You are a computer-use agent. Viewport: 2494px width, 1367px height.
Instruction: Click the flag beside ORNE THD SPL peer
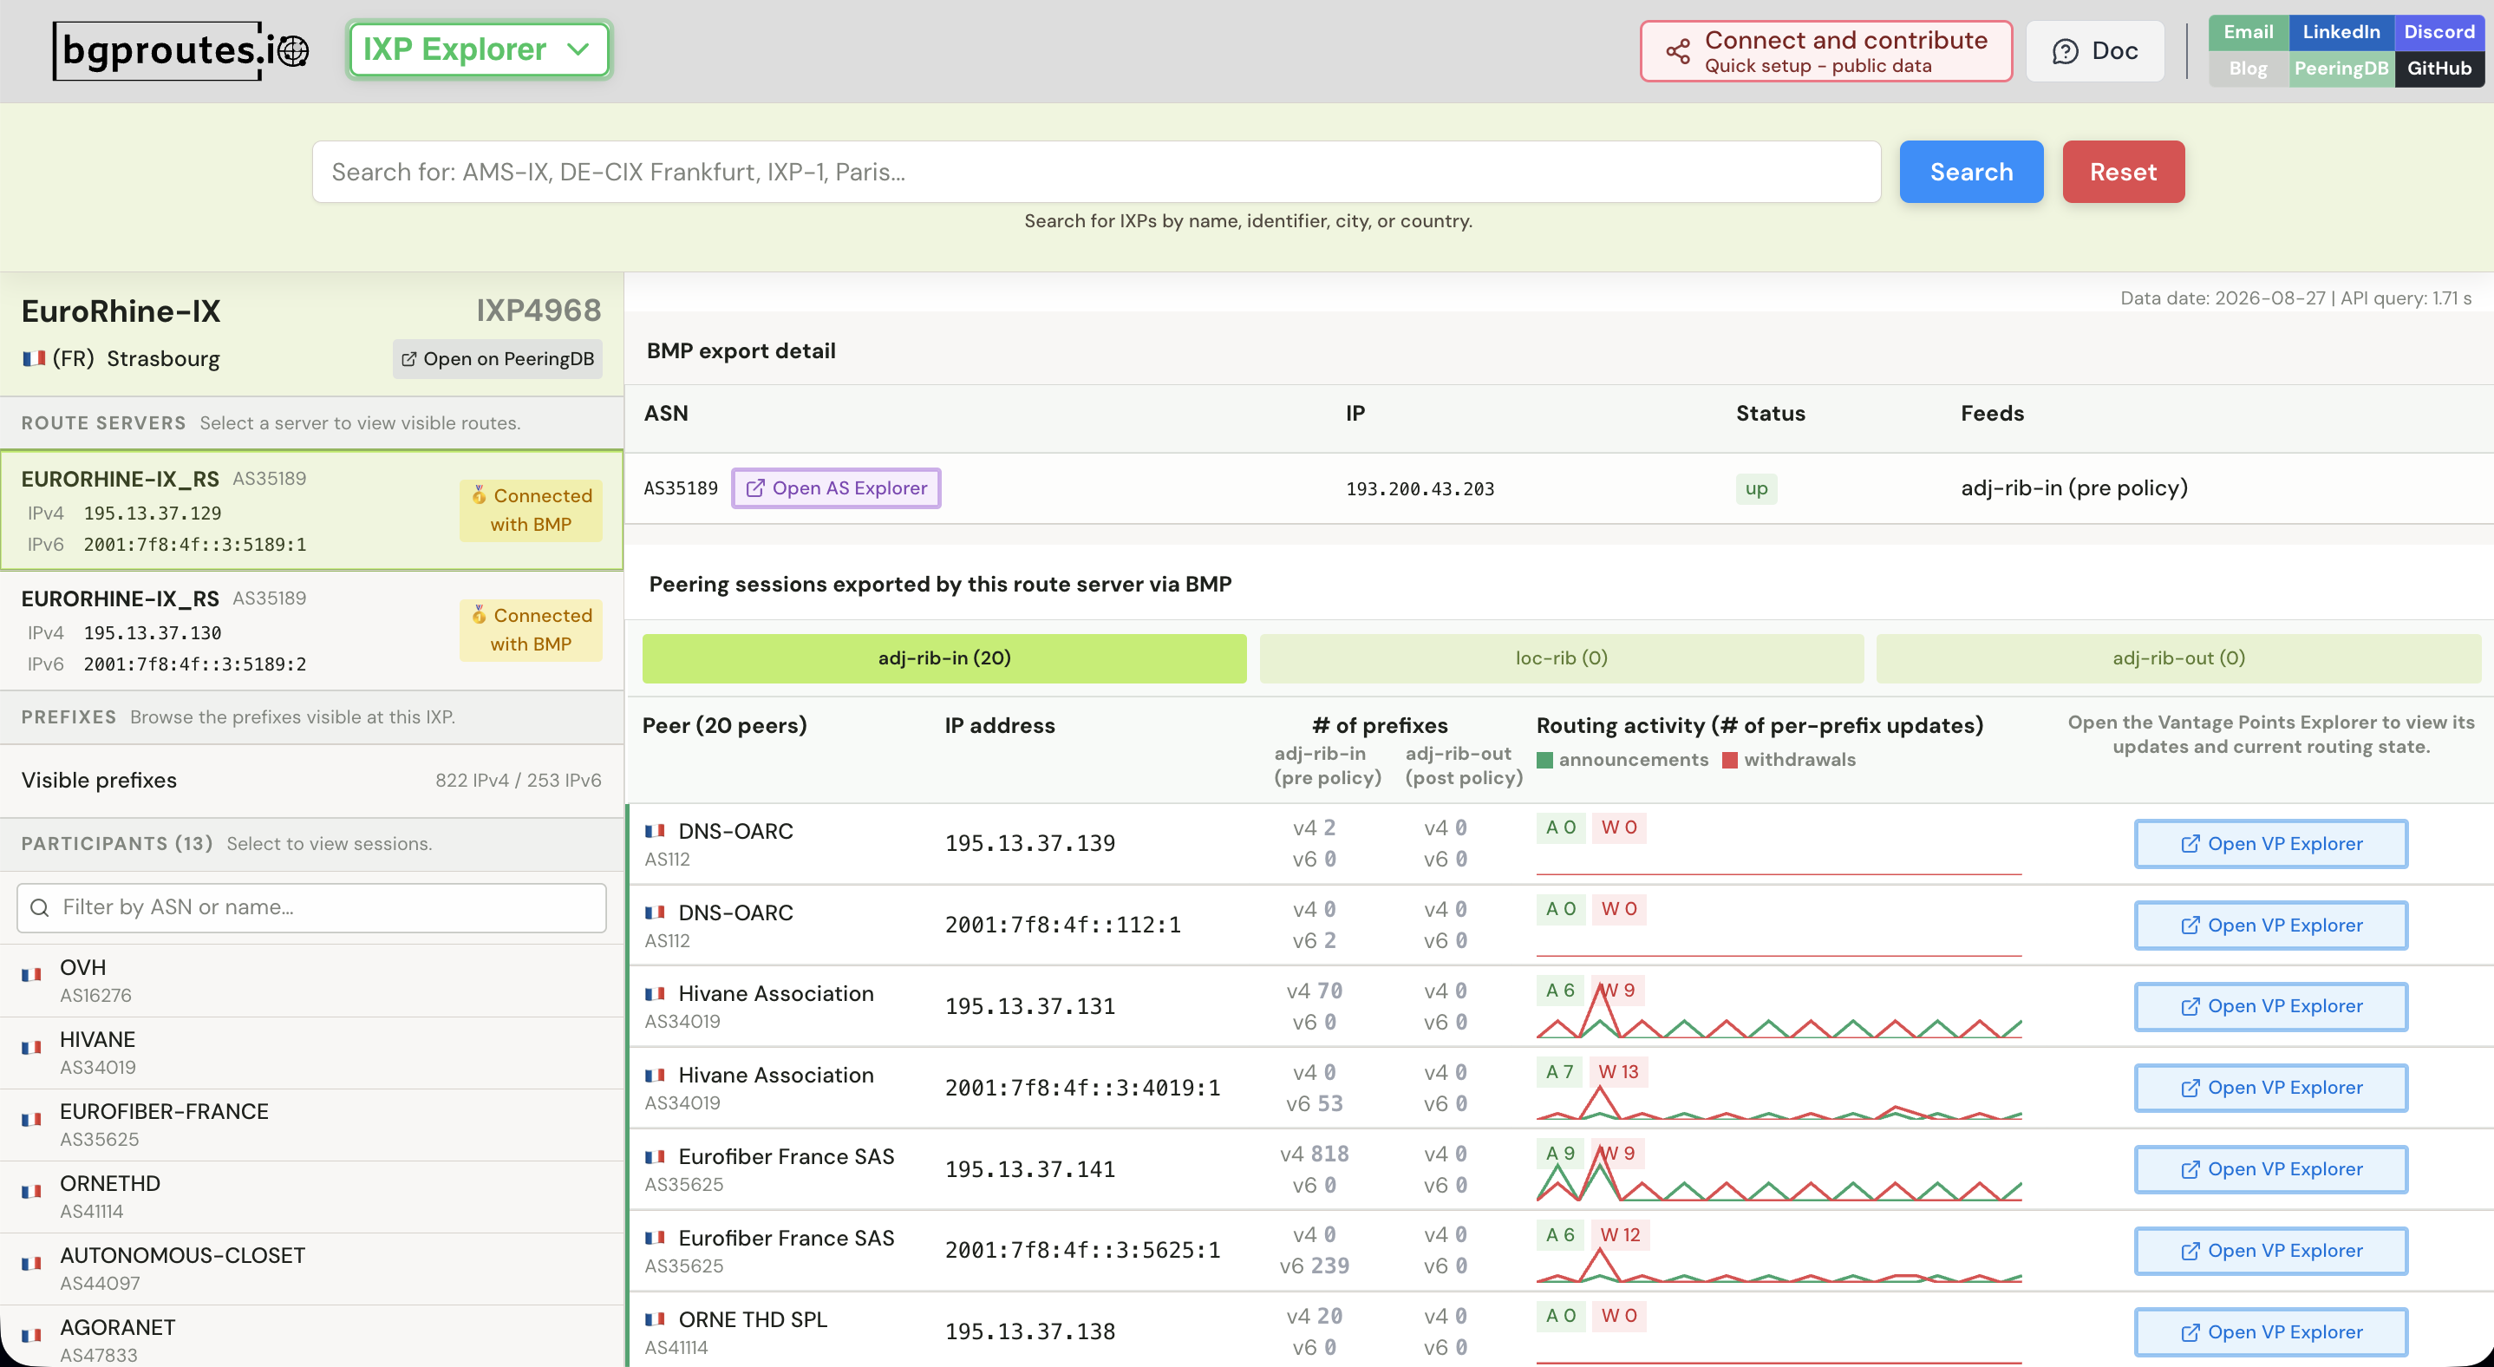click(x=656, y=1318)
